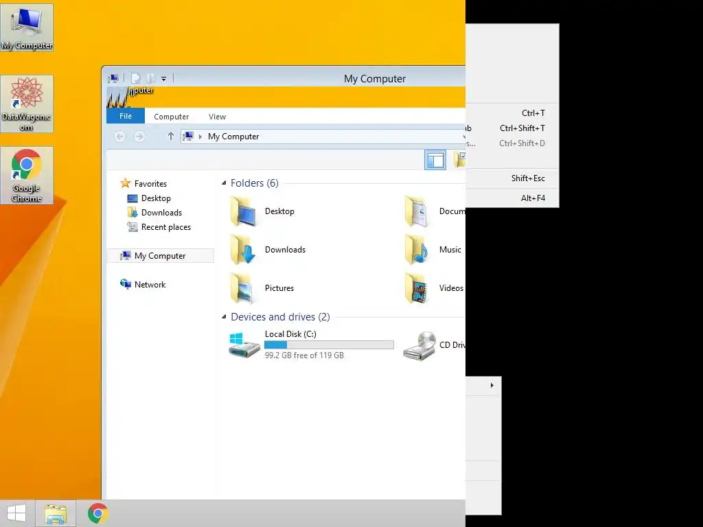Click the 'Local Disk (C:)' label
The height and width of the screenshot is (527, 703).
coord(290,334)
